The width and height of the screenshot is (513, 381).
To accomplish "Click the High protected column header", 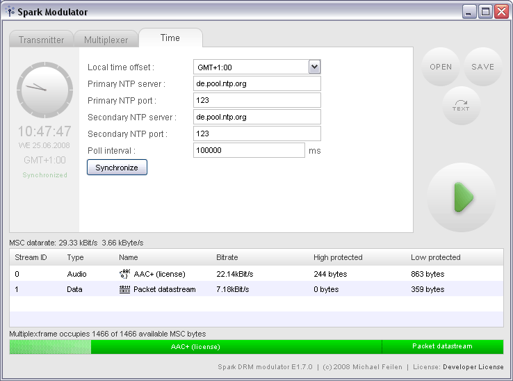I will coord(338,257).
